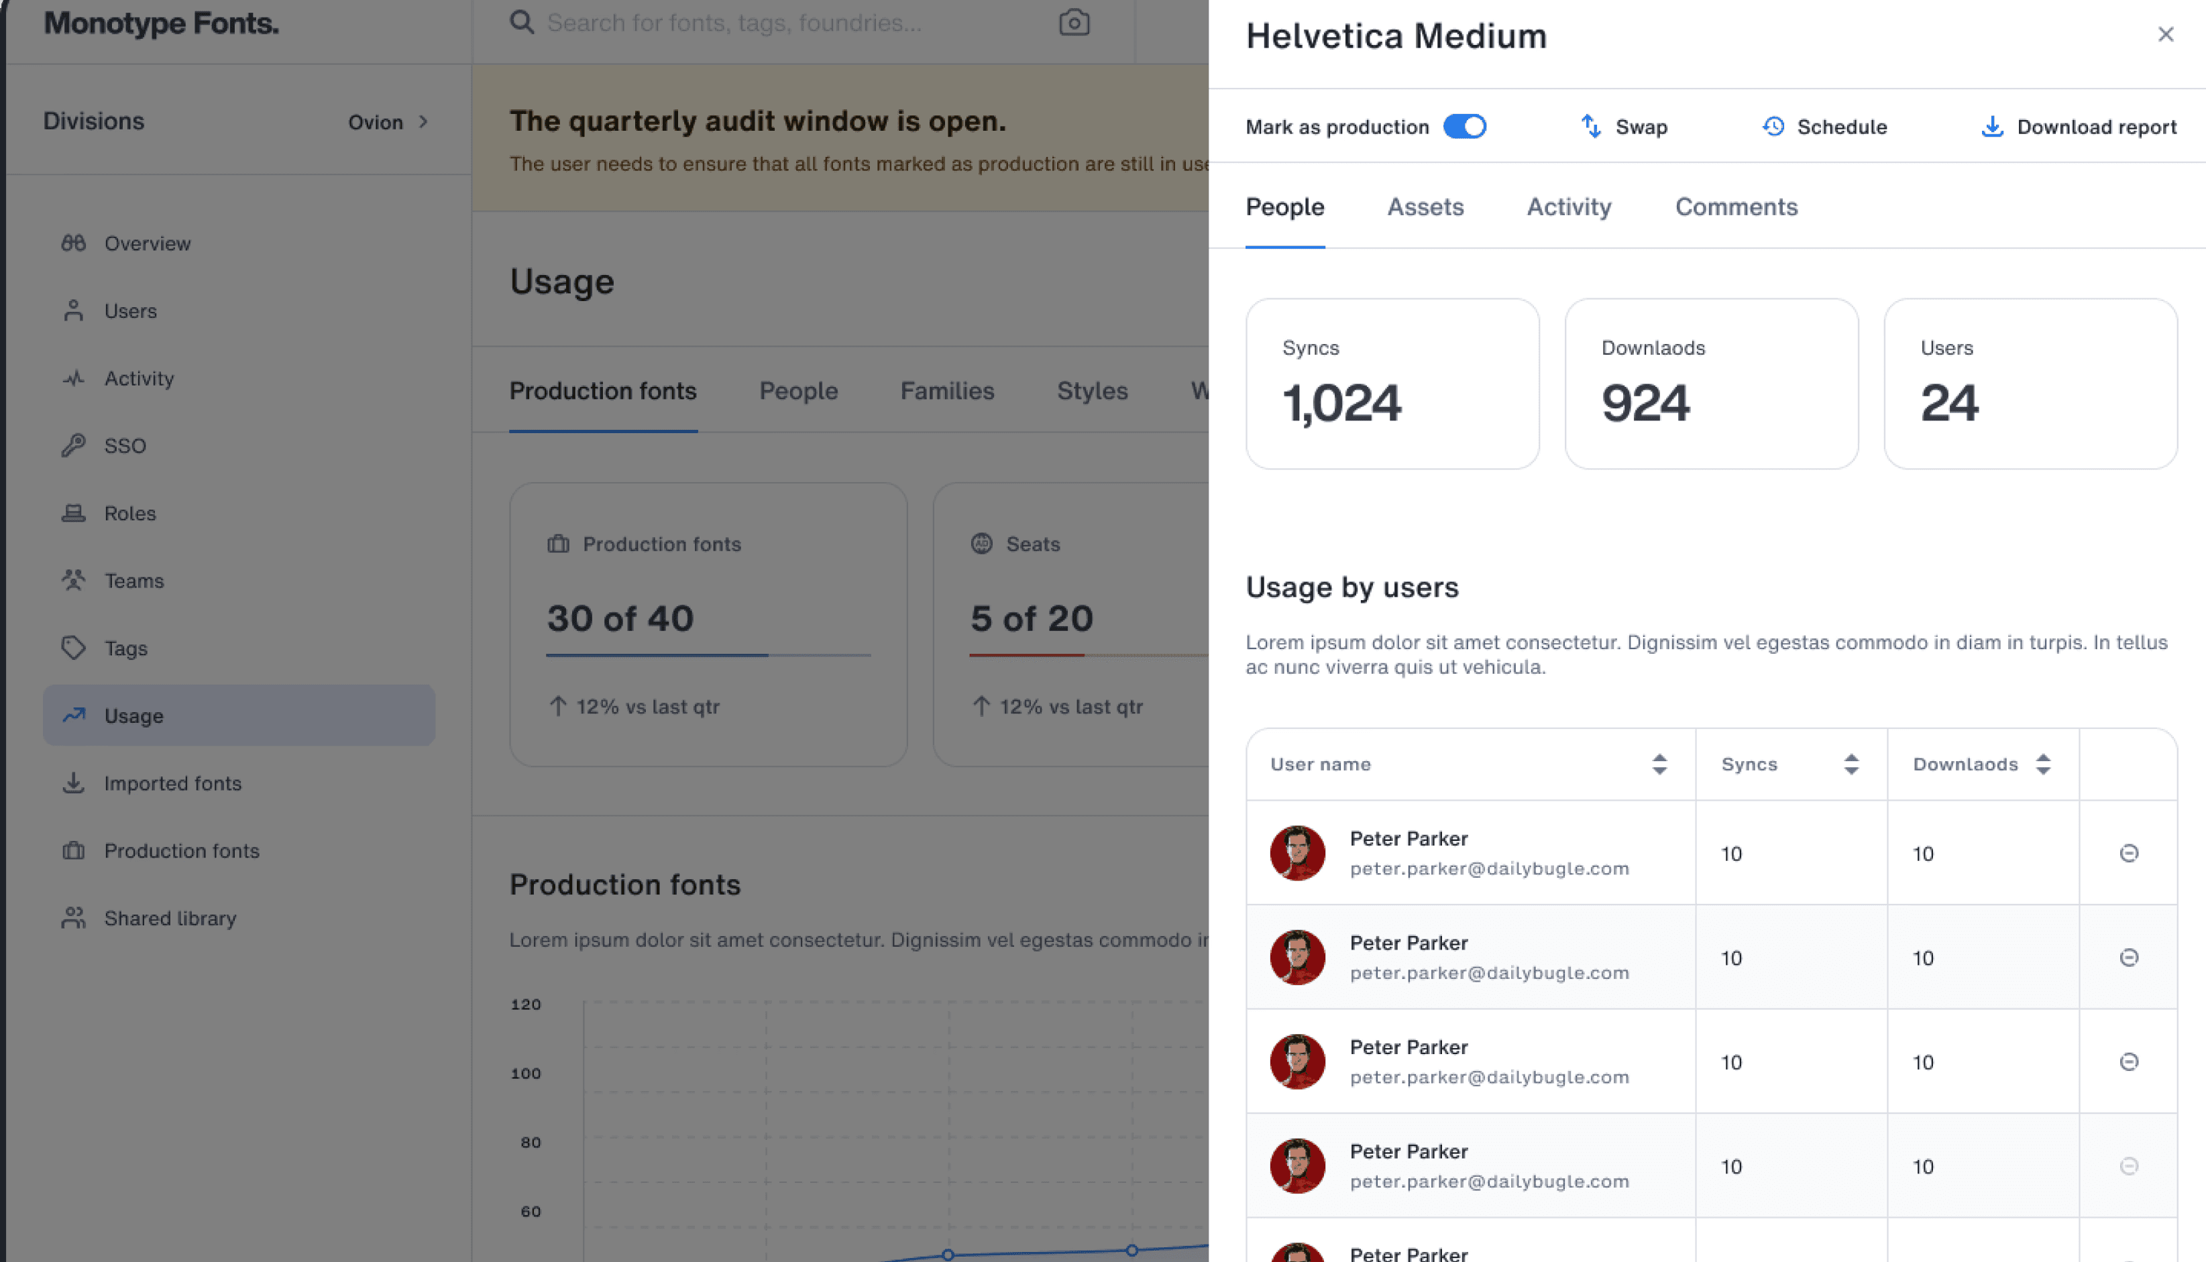Open the Styles usage tab

click(1093, 391)
